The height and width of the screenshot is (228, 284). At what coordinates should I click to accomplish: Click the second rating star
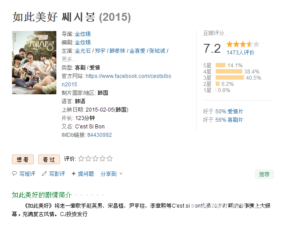pyautogui.click(x=88, y=158)
